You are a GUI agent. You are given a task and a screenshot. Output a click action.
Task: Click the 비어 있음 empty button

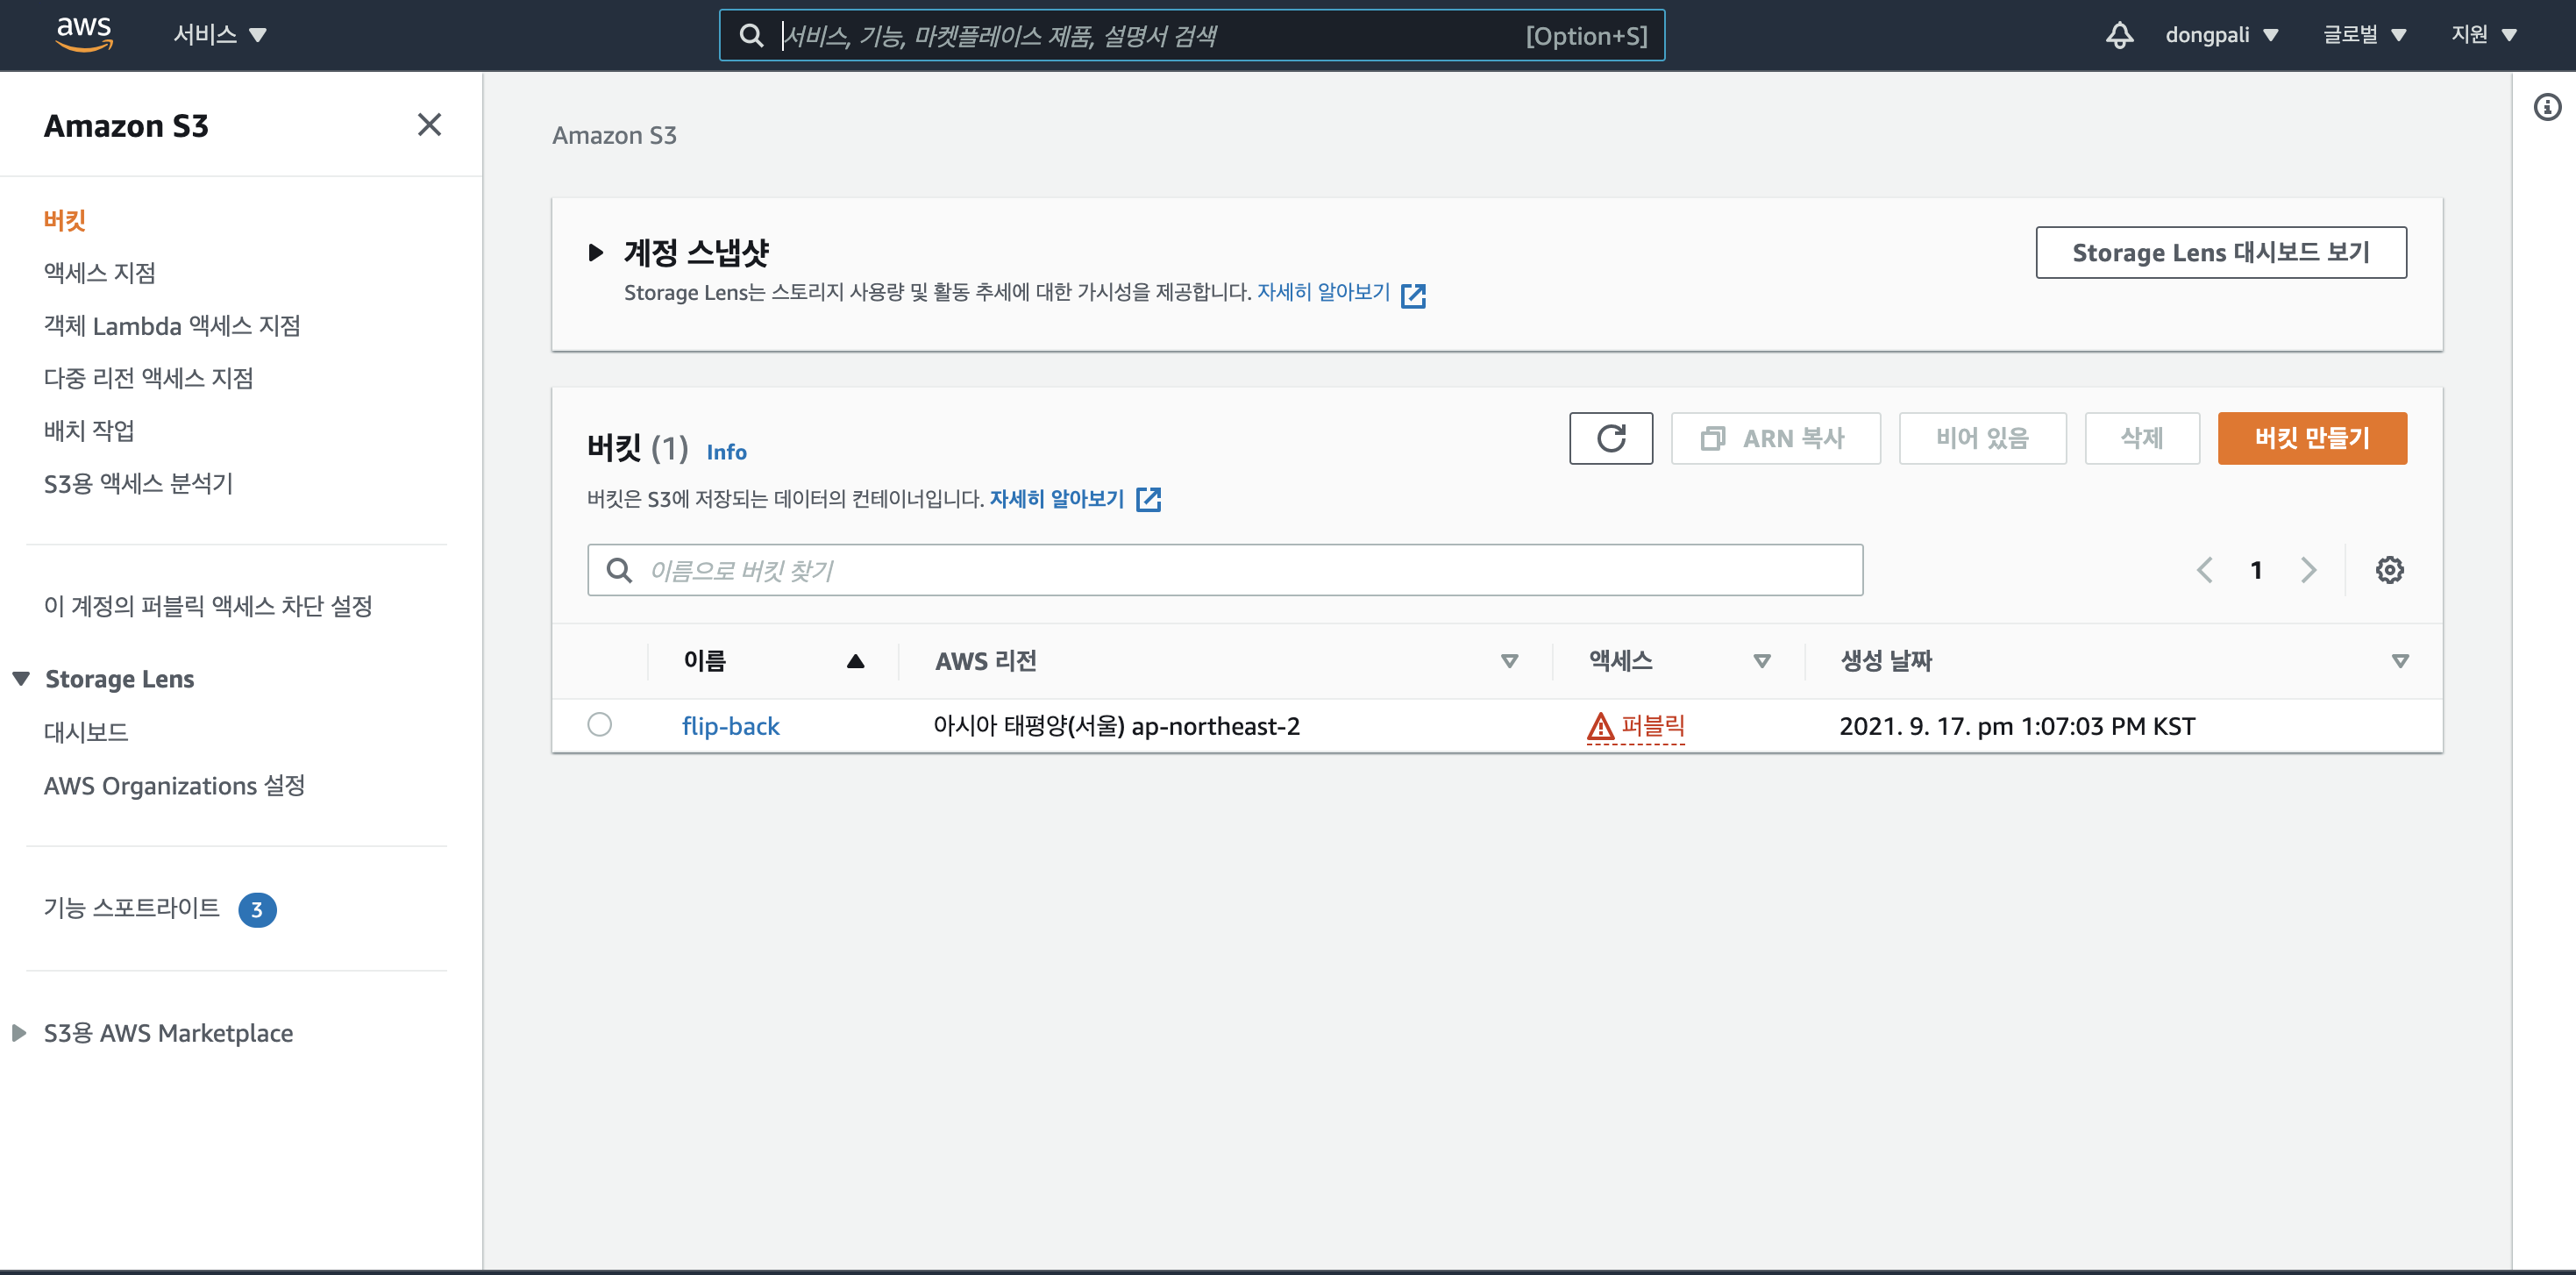click(x=1982, y=438)
